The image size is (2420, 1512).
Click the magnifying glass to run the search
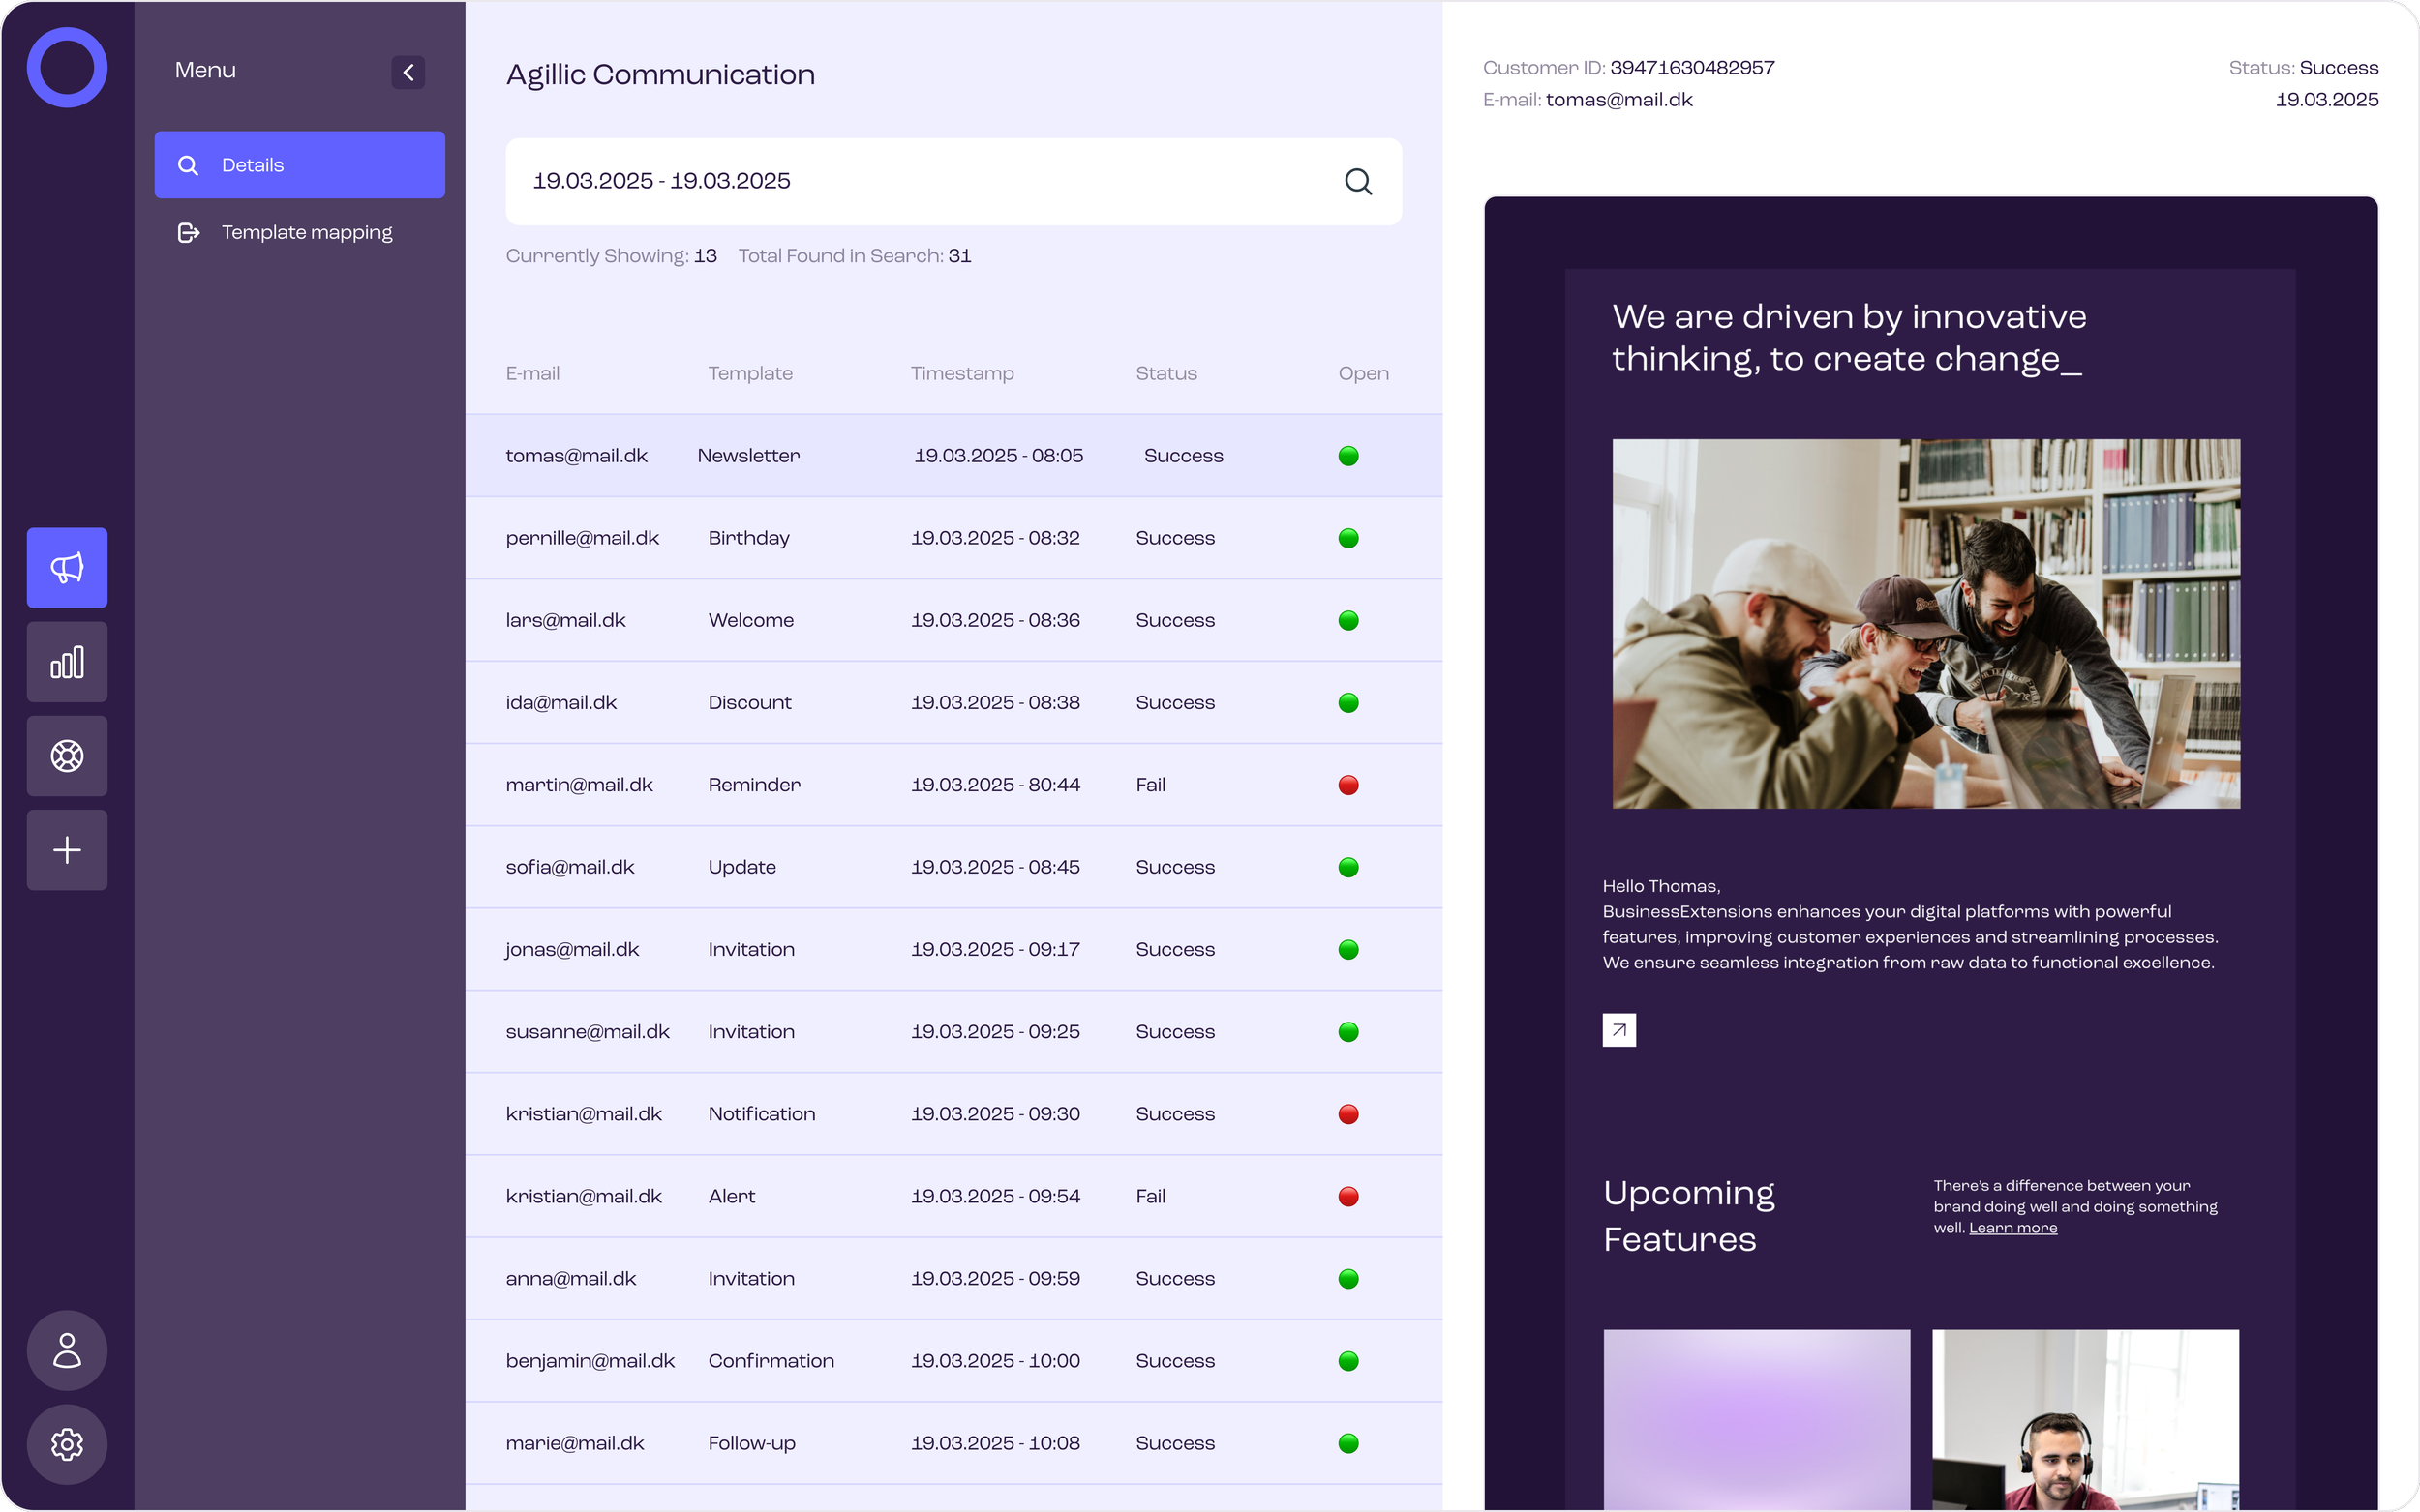click(1357, 181)
